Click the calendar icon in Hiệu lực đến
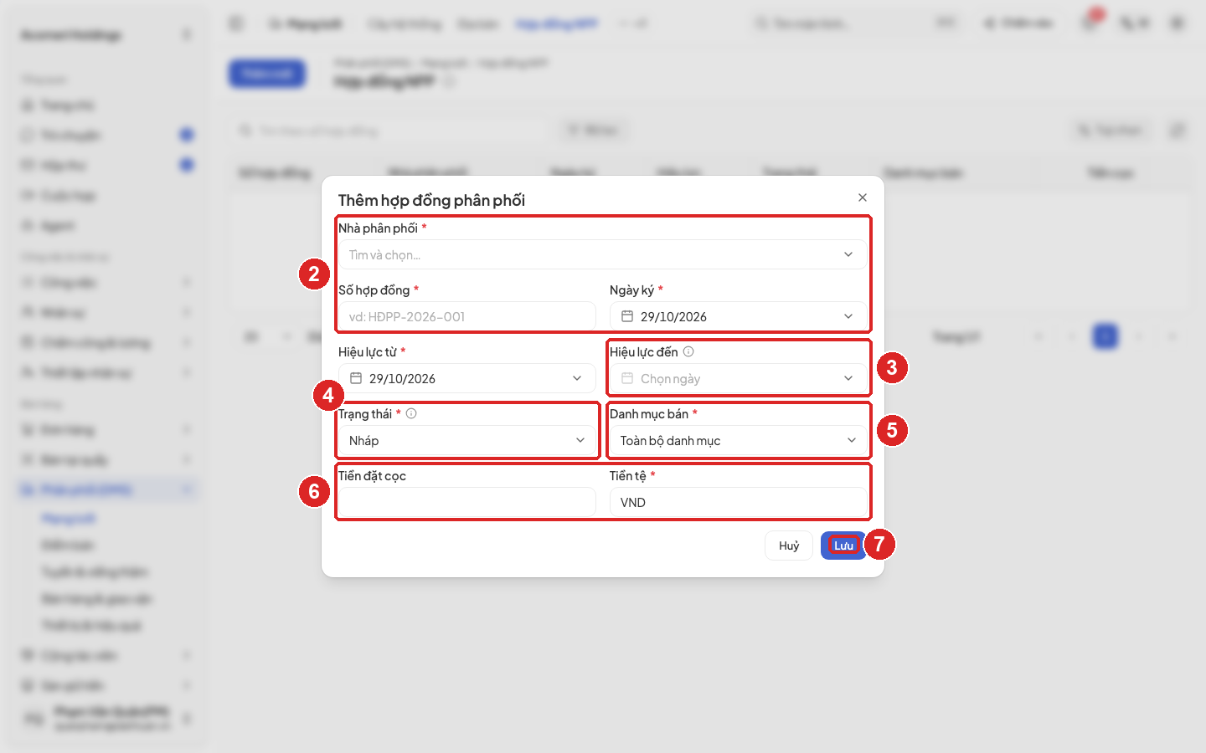The image size is (1206, 753). click(x=627, y=378)
